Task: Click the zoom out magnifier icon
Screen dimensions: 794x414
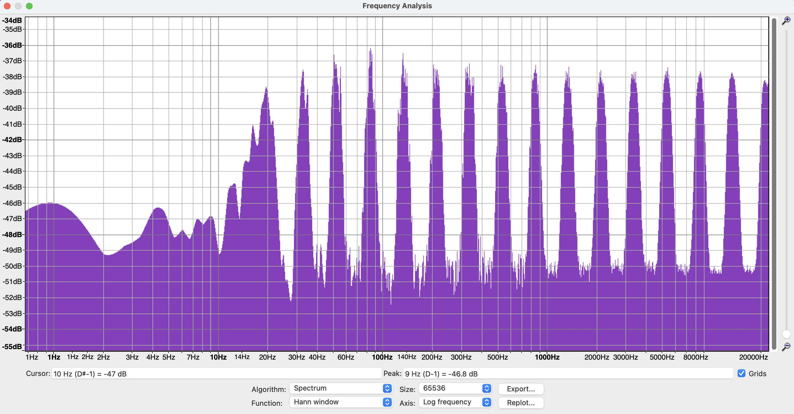Action: 786,347
